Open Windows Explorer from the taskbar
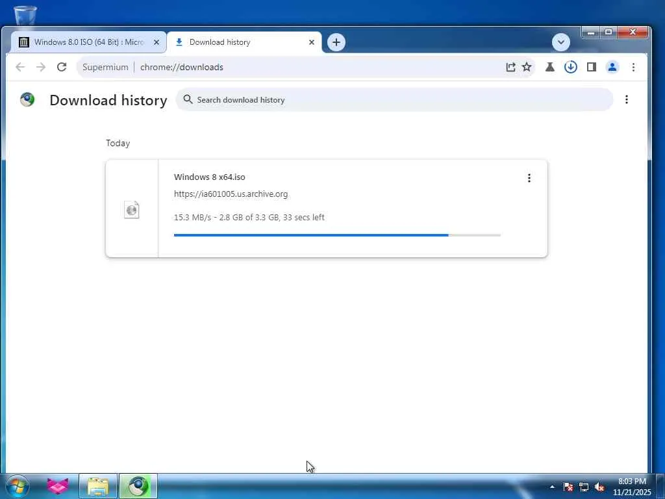This screenshot has height=499, width=665. (x=98, y=486)
